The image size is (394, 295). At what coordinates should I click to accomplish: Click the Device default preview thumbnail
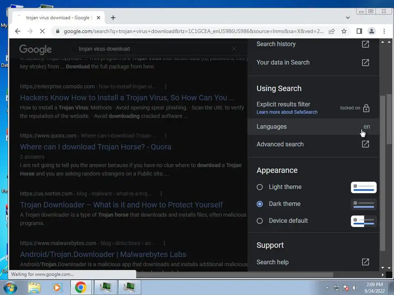point(364,221)
